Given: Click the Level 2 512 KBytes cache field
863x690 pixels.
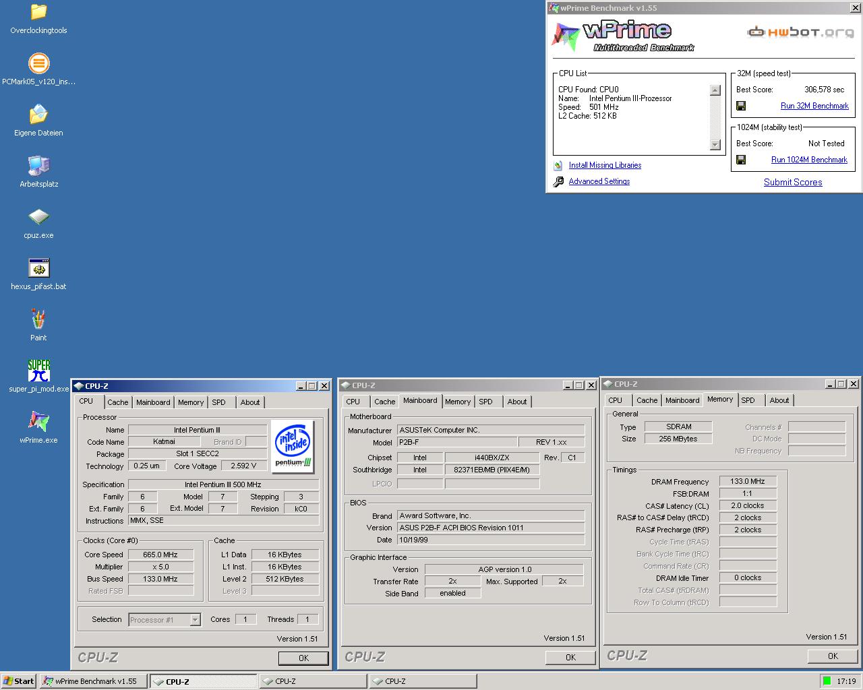Looking at the screenshot, I should [x=285, y=579].
